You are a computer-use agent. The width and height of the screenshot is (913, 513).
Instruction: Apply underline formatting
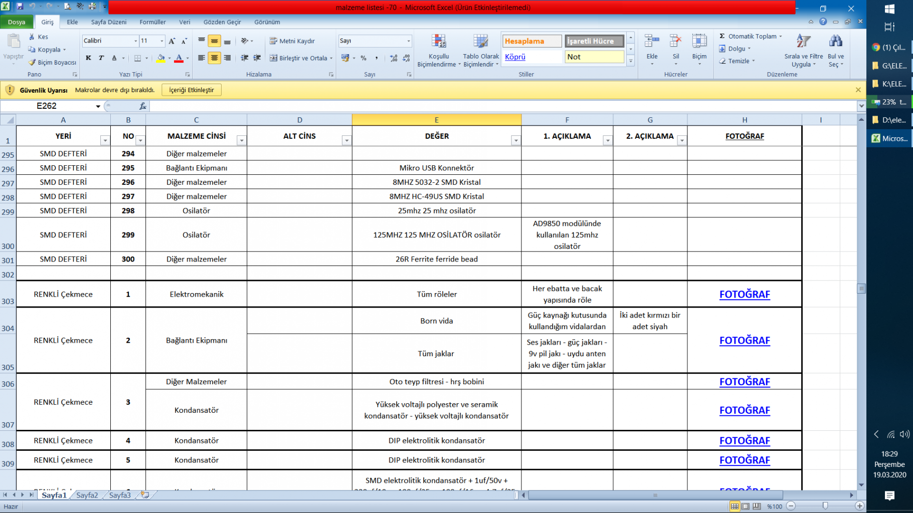(x=114, y=58)
